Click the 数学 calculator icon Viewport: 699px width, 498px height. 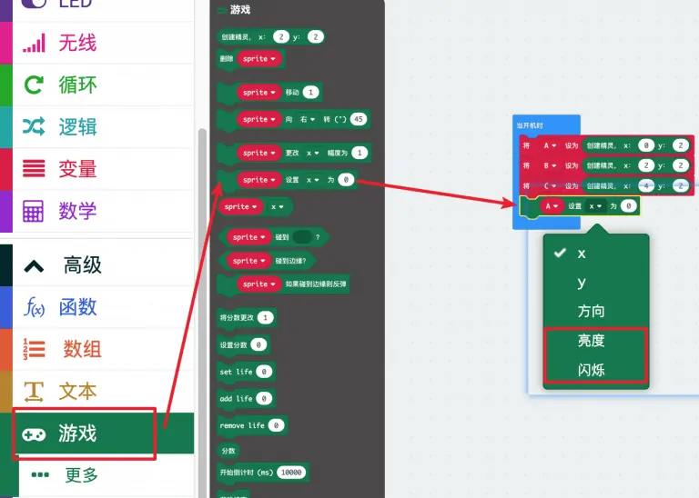34,211
